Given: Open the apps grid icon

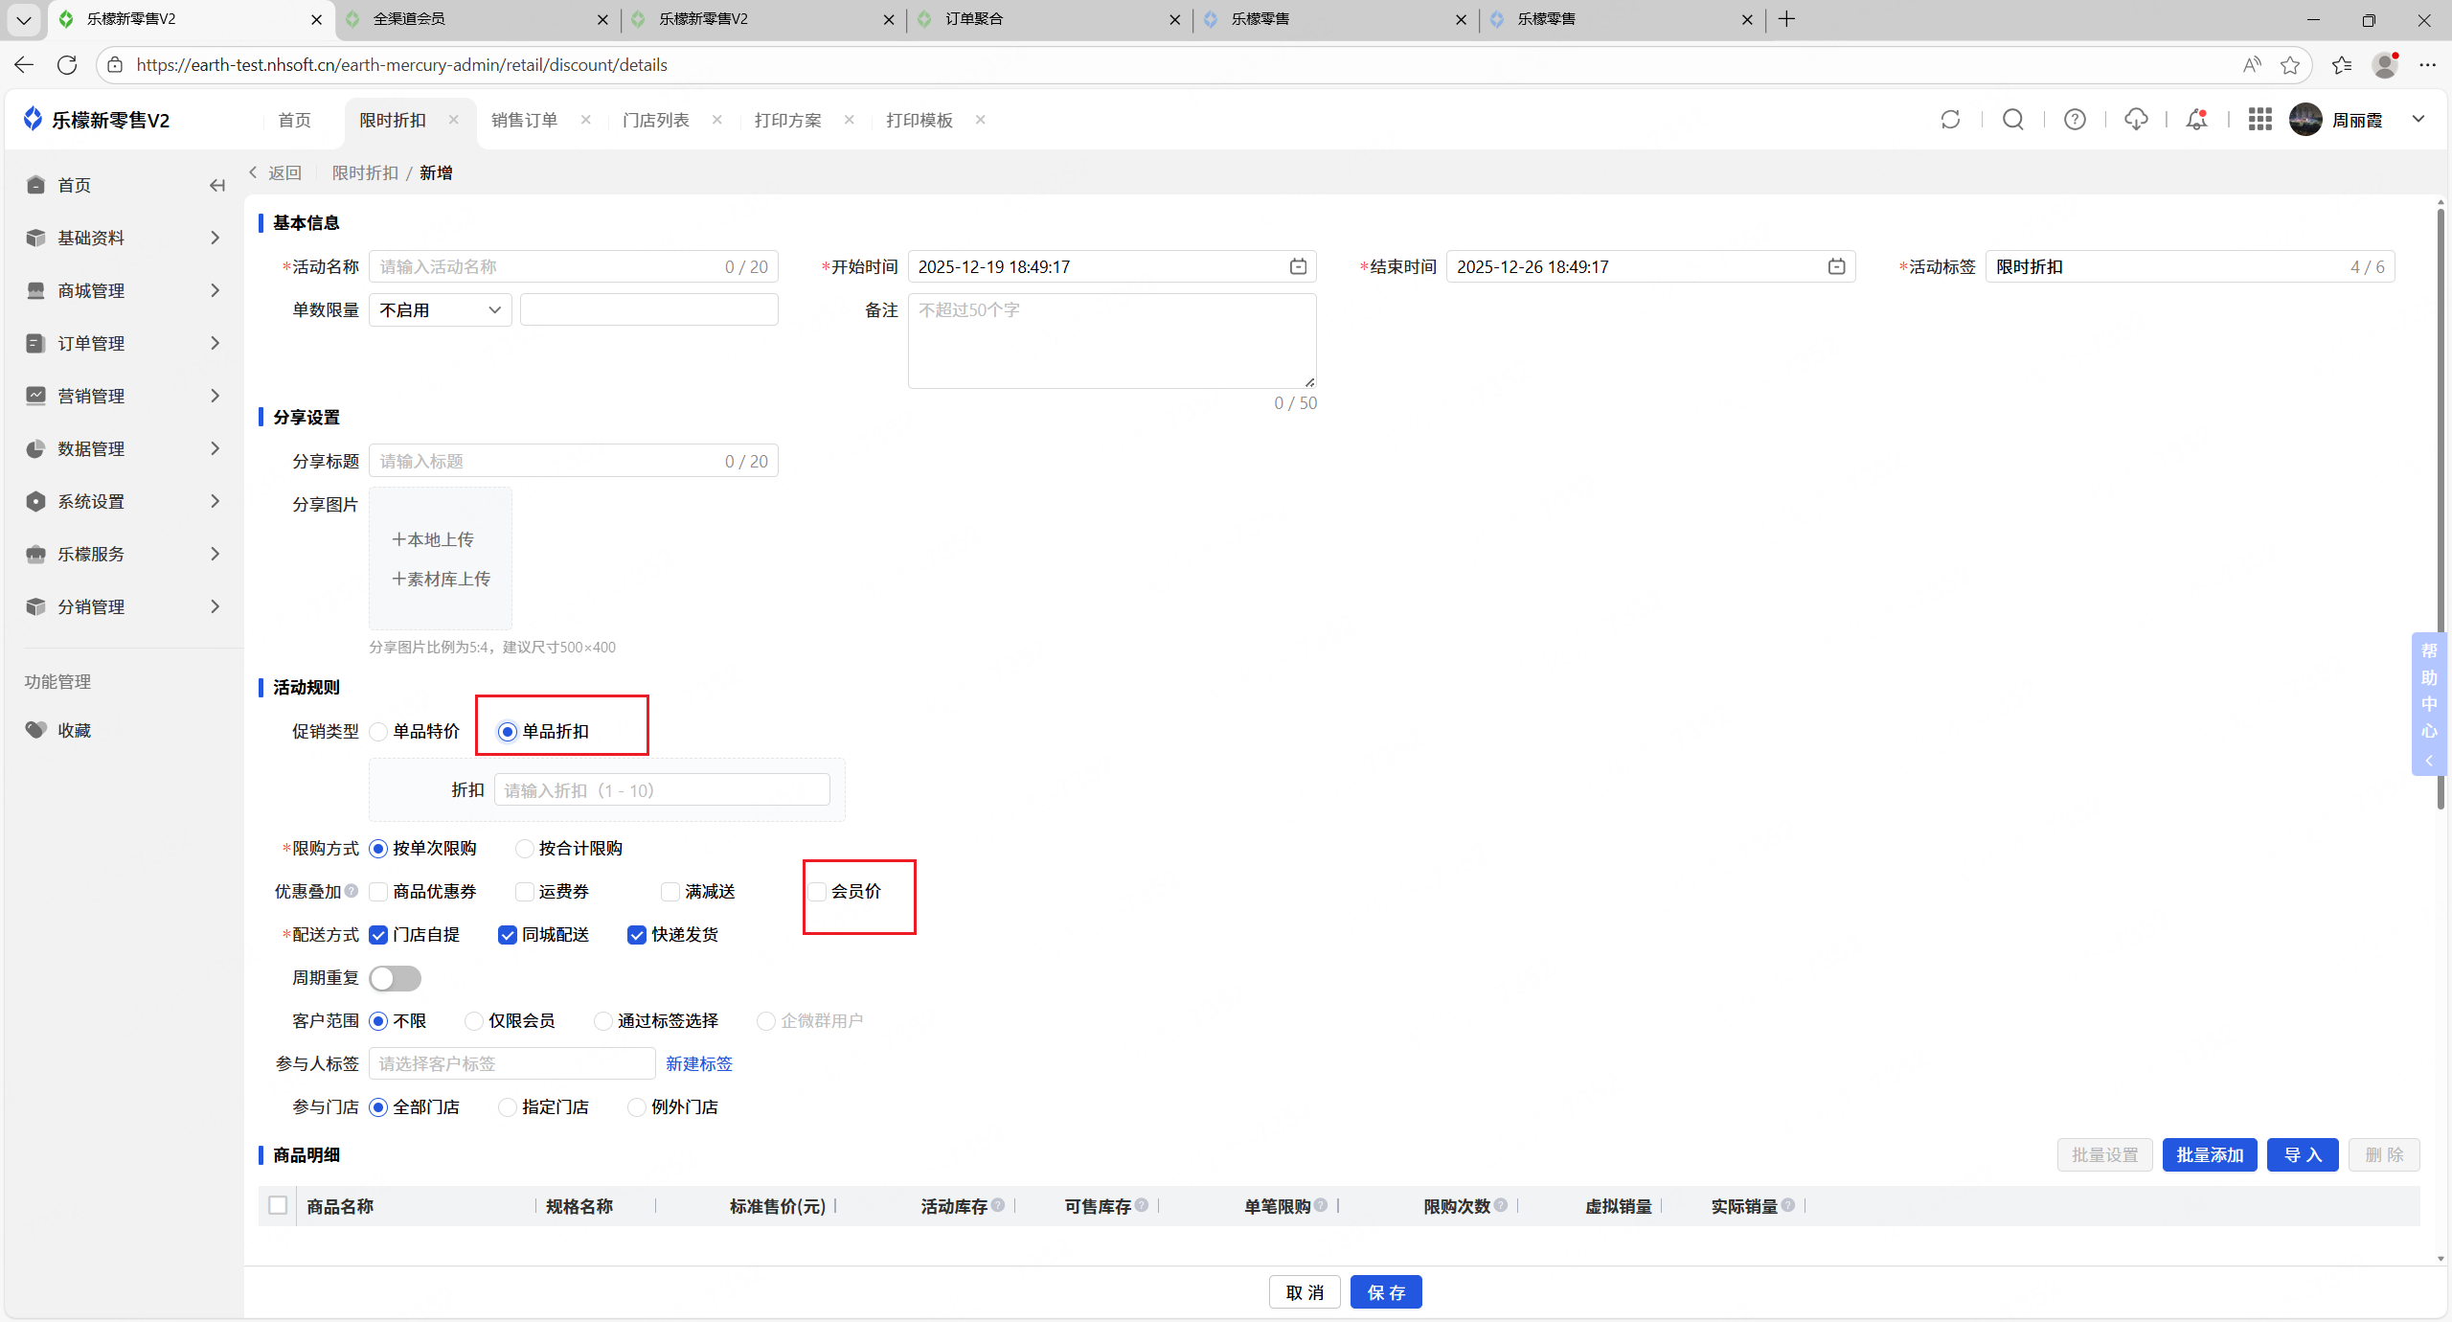Looking at the screenshot, I should tap(2260, 120).
